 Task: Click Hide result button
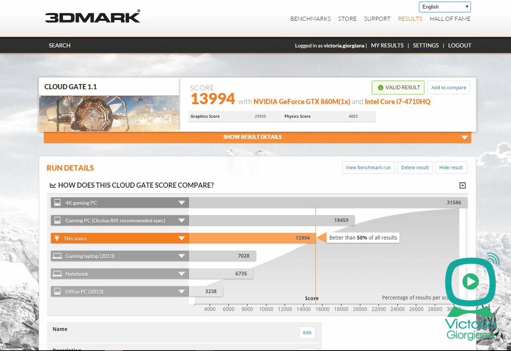pyautogui.click(x=451, y=167)
